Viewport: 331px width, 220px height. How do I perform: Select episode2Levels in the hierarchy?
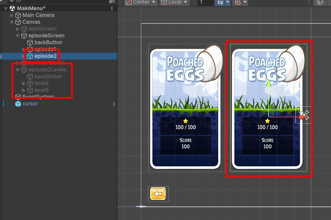click(47, 69)
